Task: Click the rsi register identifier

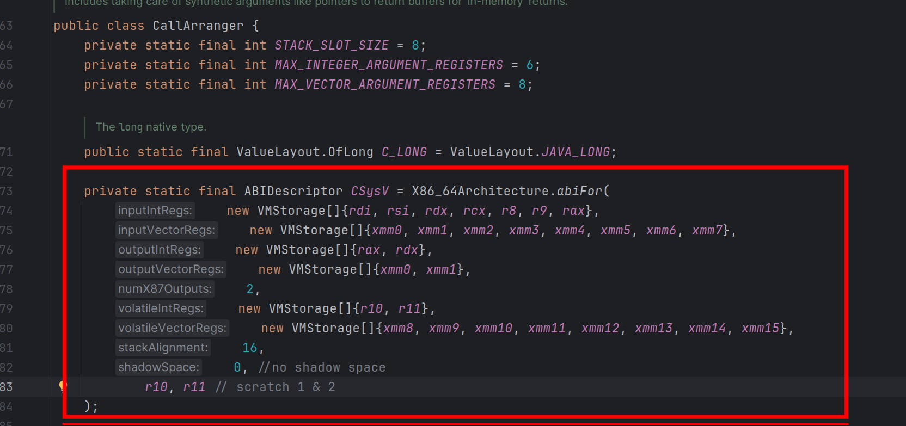Action: point(398,211)
